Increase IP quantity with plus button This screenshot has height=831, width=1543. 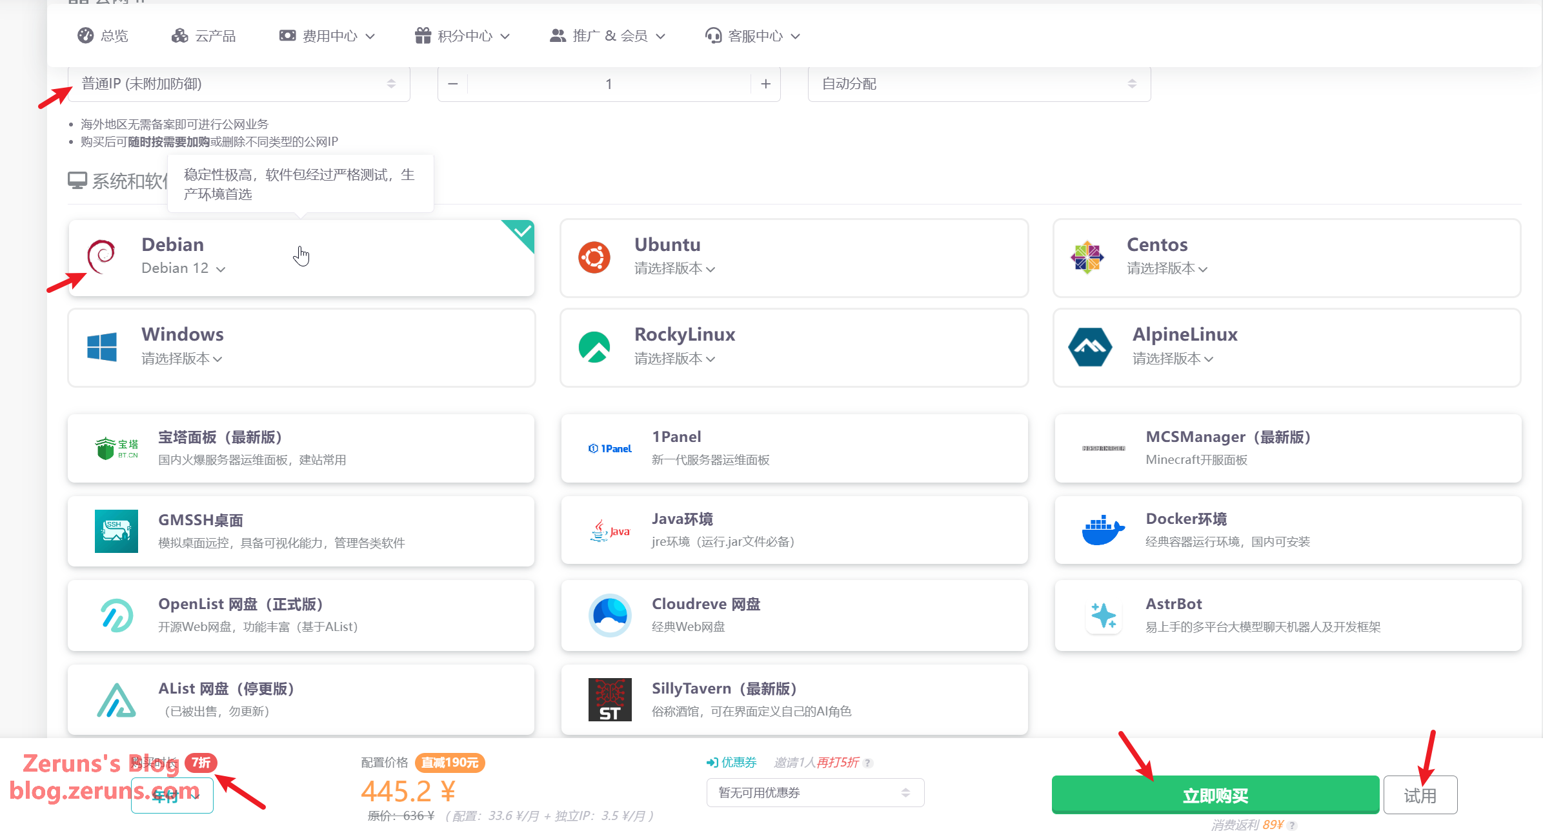[x=765, y=84]
